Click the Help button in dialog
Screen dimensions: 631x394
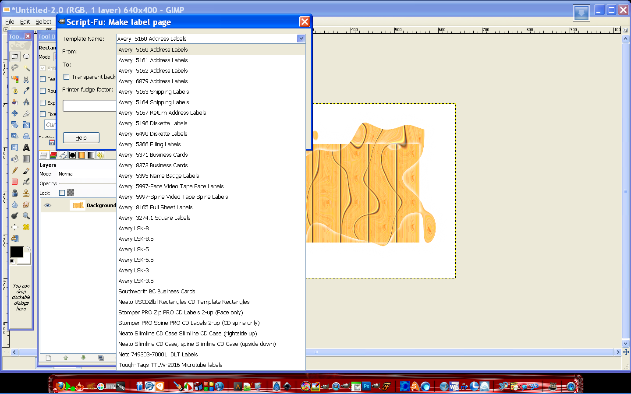coord(81,137)
